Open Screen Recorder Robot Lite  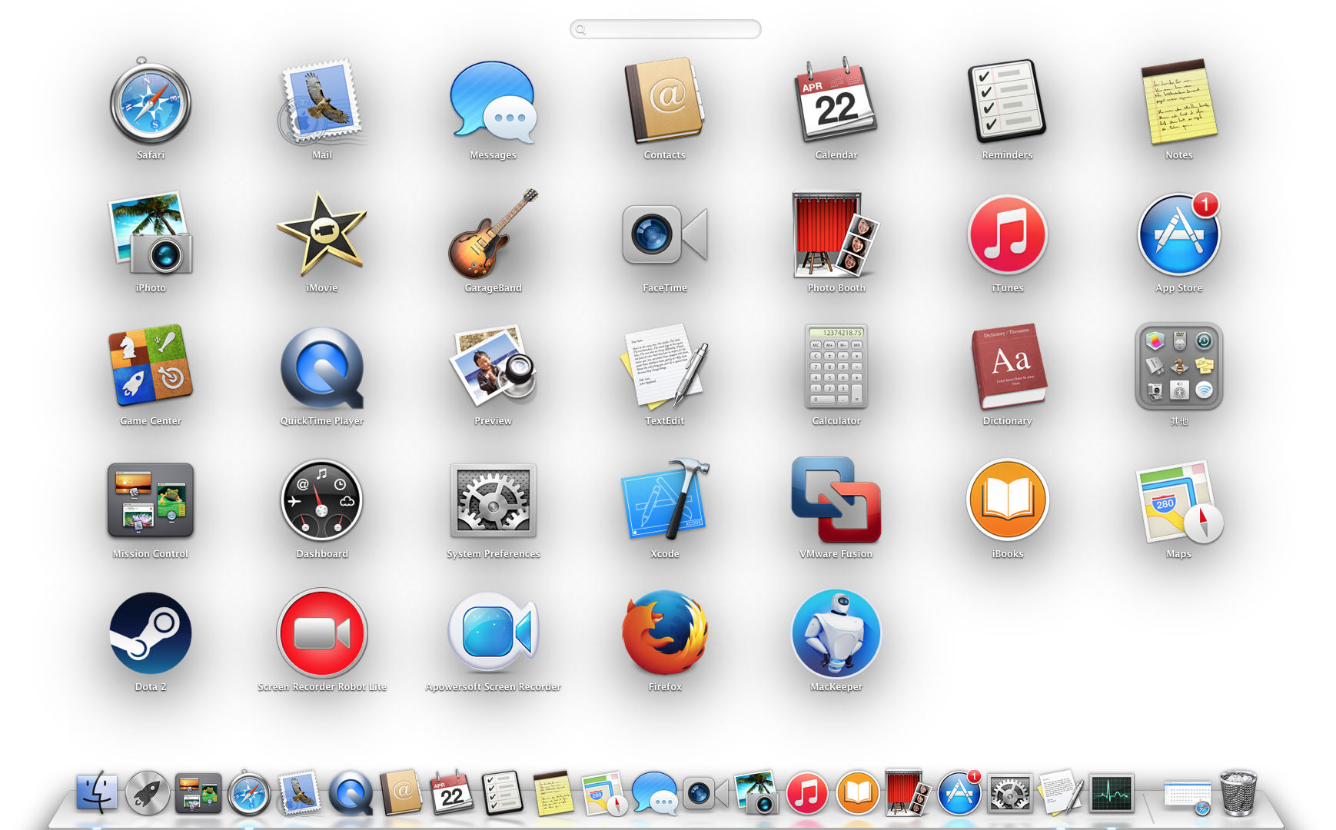point(321,632)
